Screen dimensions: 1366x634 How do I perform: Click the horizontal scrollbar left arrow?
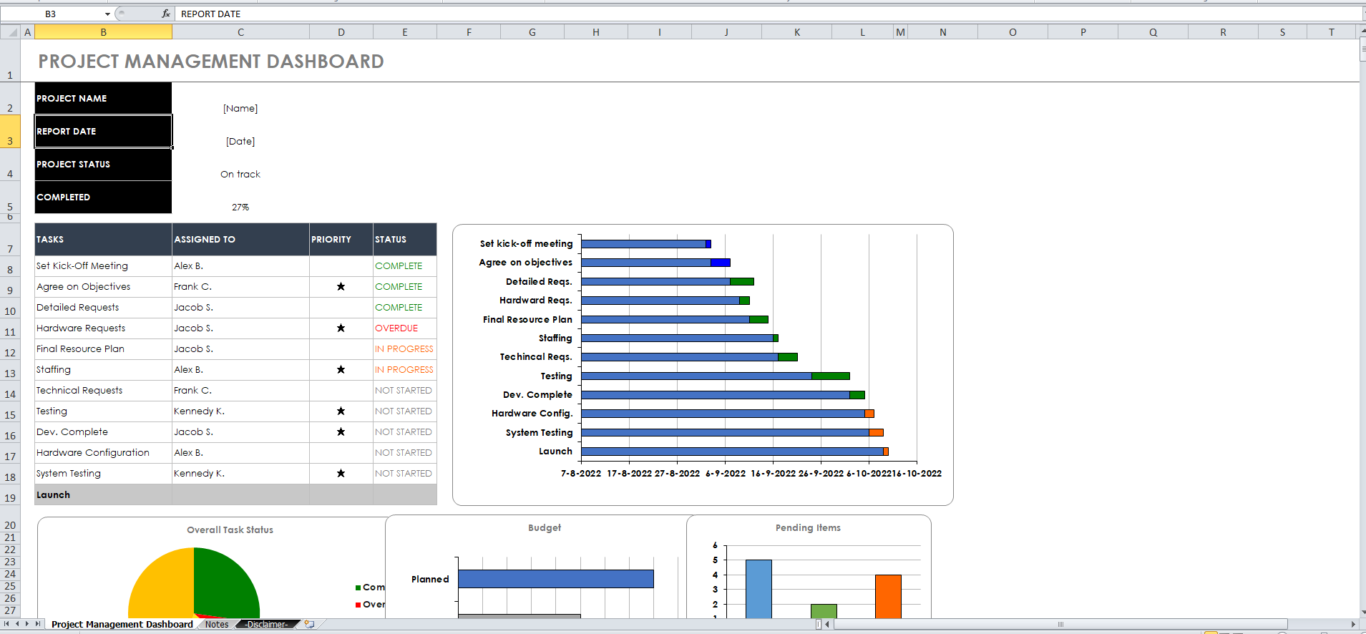[x=828, y=624]
